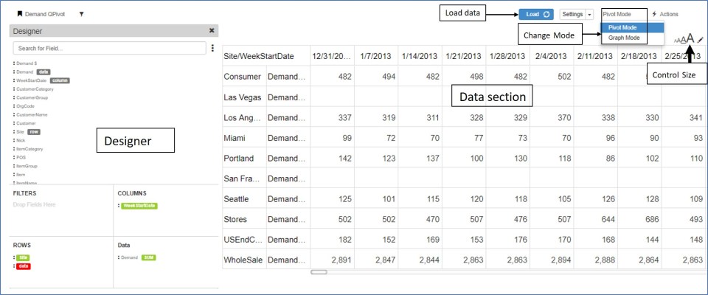Click the SUM aggregation tag on Demand
The width and height of the screenshot is (708, 295).
tap(148, 257)
